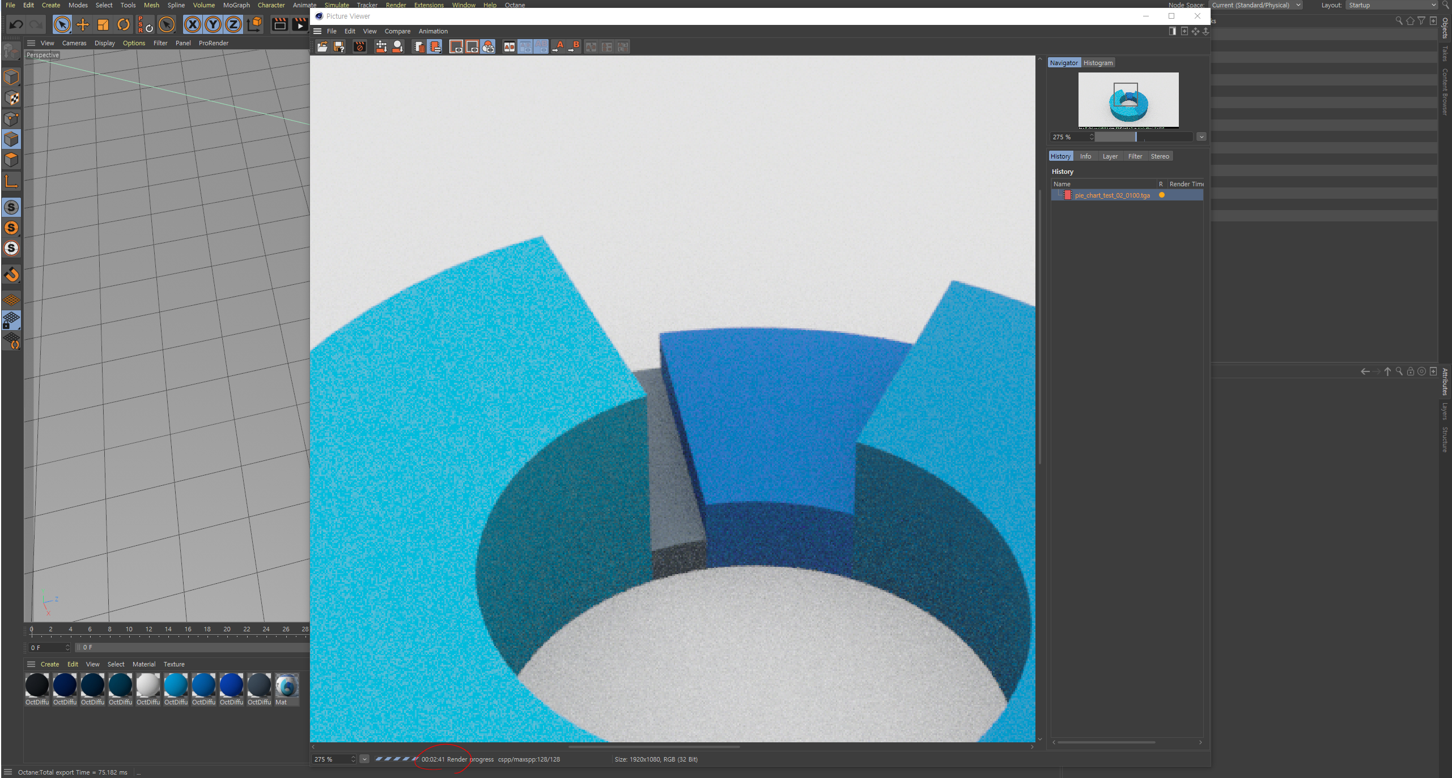Toggle the Enable Snap S icon

[11, 207]
